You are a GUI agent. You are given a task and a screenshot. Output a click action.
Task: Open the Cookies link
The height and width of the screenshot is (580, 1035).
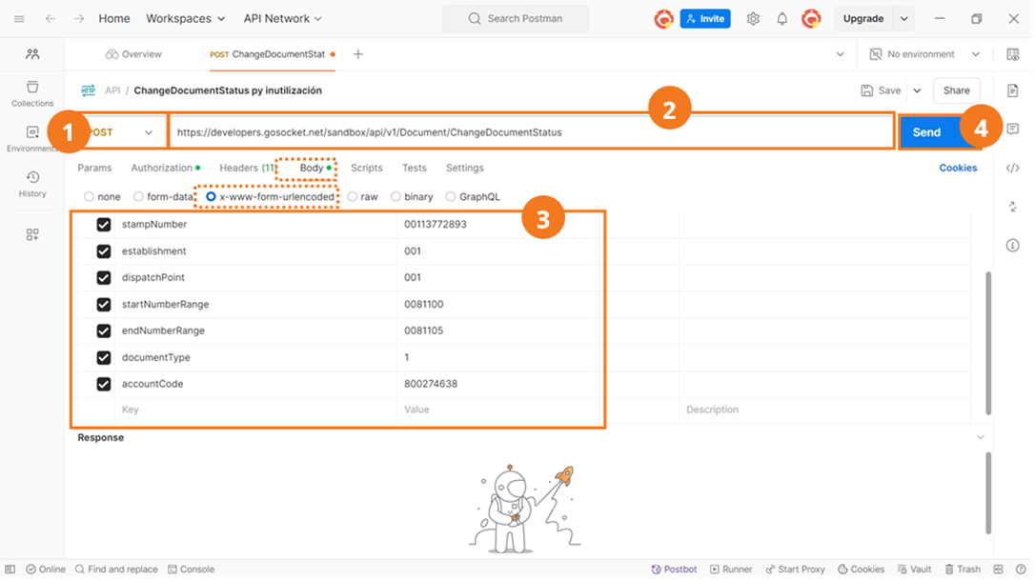coord(958,168)
